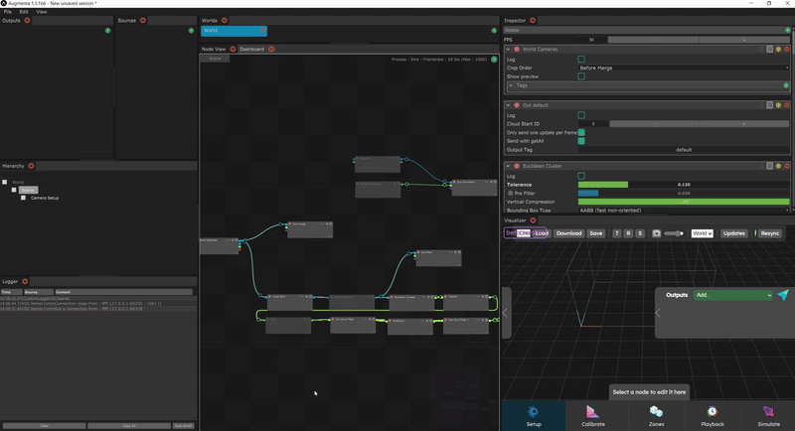The image size is (795, 431).
Task: Enable Log checkbox for Euclidean Cluster
Action: [x=581, y=176]
